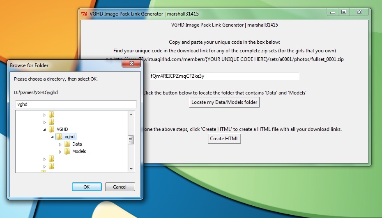Close the Browse for Folder dialog
This screenshot has height=218, width=382.
tap(132, 64)
